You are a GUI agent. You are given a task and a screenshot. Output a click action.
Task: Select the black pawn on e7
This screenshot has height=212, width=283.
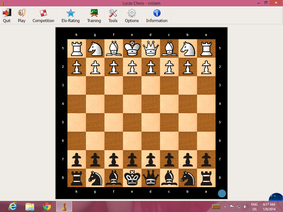(x=132, y=160)
